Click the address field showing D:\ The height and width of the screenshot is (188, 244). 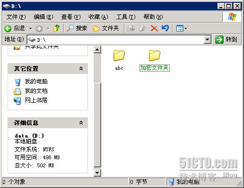point(115,40)
